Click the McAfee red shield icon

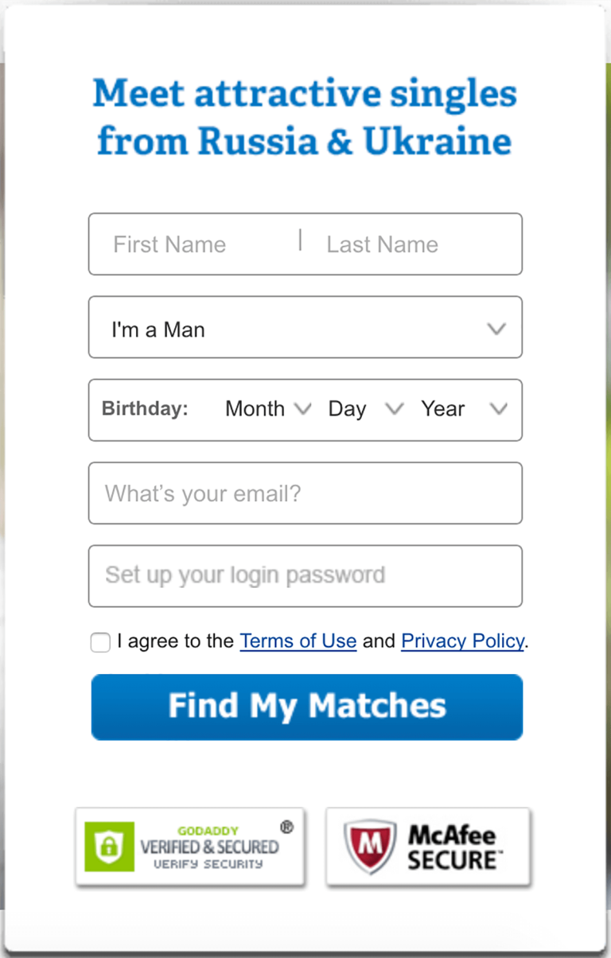click(x=370, y=847)
